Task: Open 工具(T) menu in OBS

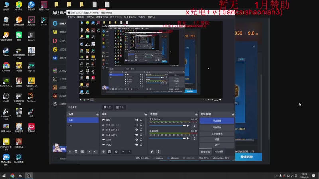Action: (x=142, y=17)
